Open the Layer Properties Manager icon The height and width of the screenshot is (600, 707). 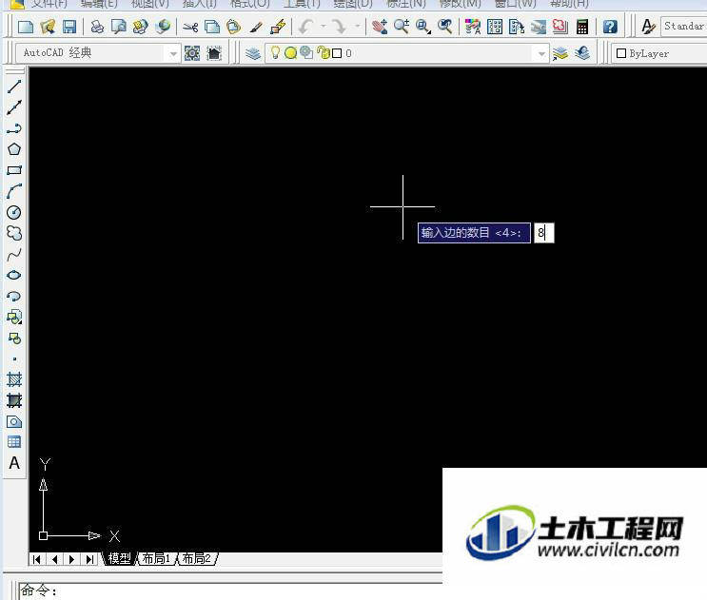[x=253, y=53]
